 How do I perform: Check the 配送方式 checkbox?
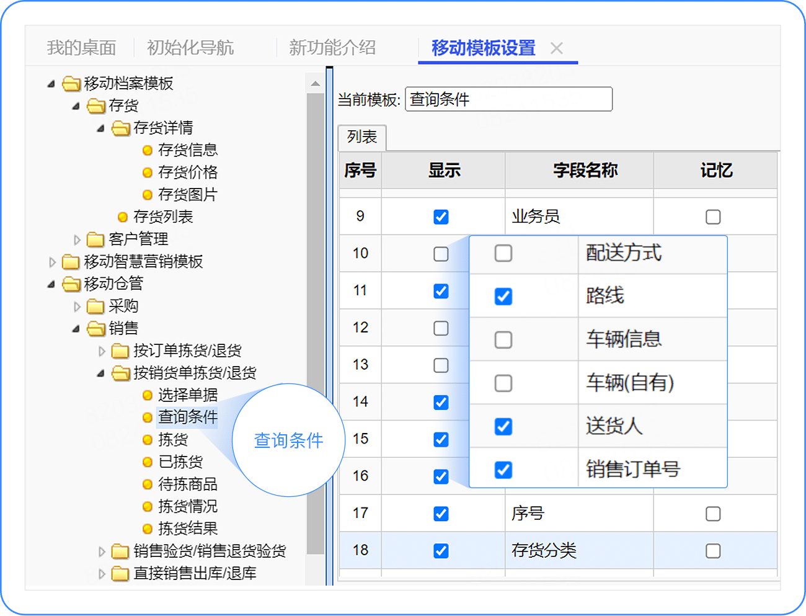[x=503, y=253]
